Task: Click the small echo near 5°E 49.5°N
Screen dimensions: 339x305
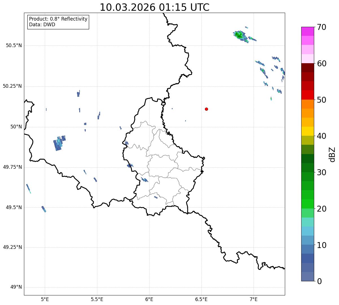Action: (44, 209)
